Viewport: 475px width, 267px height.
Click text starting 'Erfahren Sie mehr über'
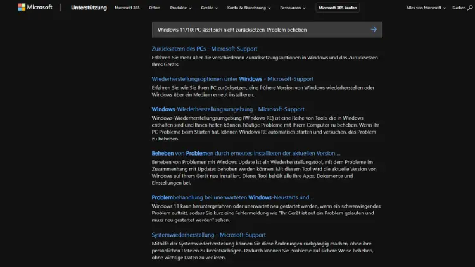tap(265, 61)
